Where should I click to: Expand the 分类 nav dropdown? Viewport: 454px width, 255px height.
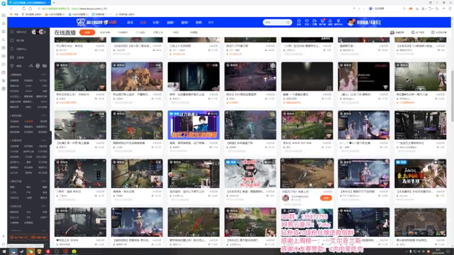coord(157,23)
